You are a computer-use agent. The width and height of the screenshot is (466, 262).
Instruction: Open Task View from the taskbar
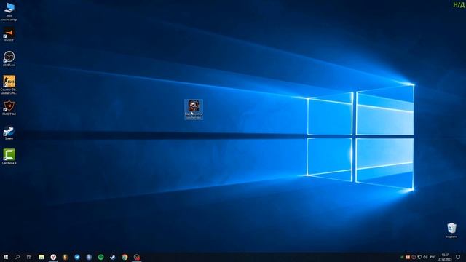[x=29, y=257]
